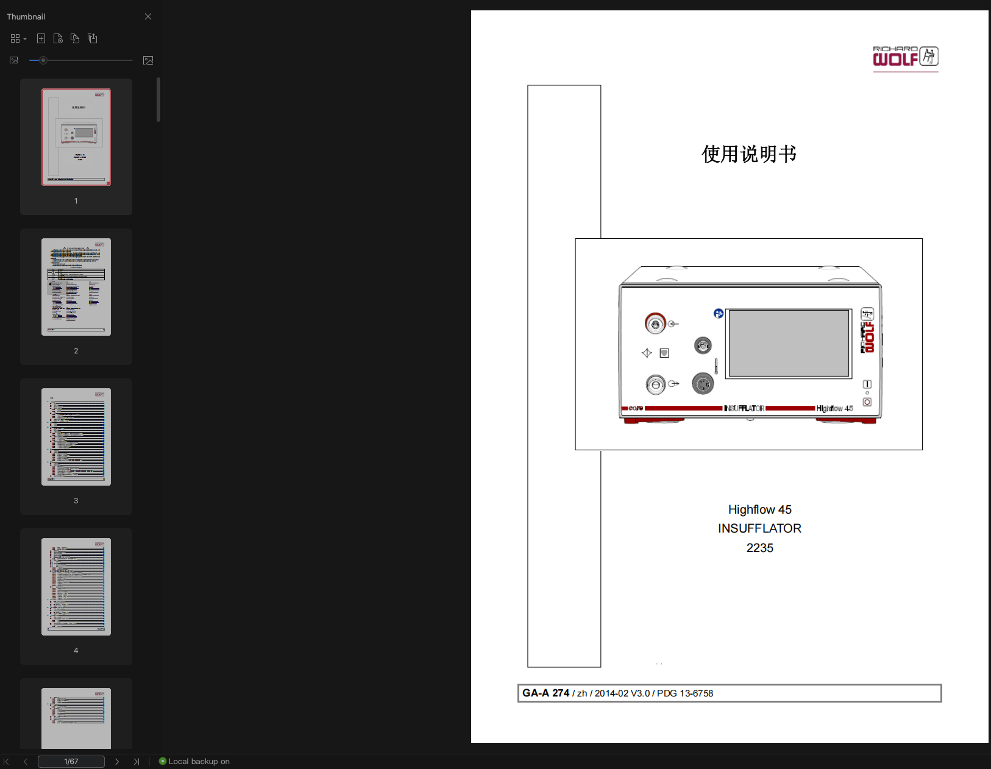
Task: Click the small thumbnail size icon
Action: 14,60
